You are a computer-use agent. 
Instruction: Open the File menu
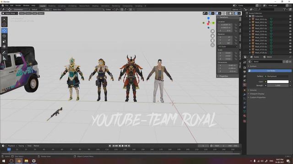click(x=7, y=5)
